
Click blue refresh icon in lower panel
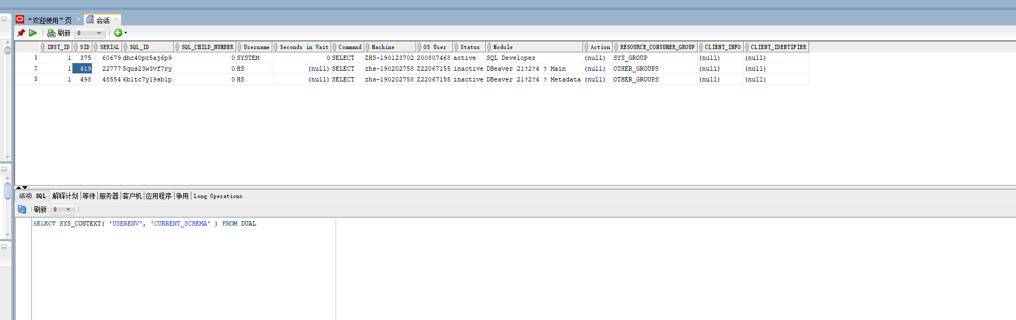(22, 209)
